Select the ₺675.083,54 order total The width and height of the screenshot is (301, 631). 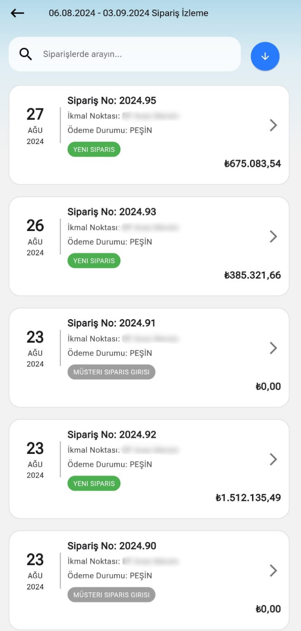pos(252,164)
